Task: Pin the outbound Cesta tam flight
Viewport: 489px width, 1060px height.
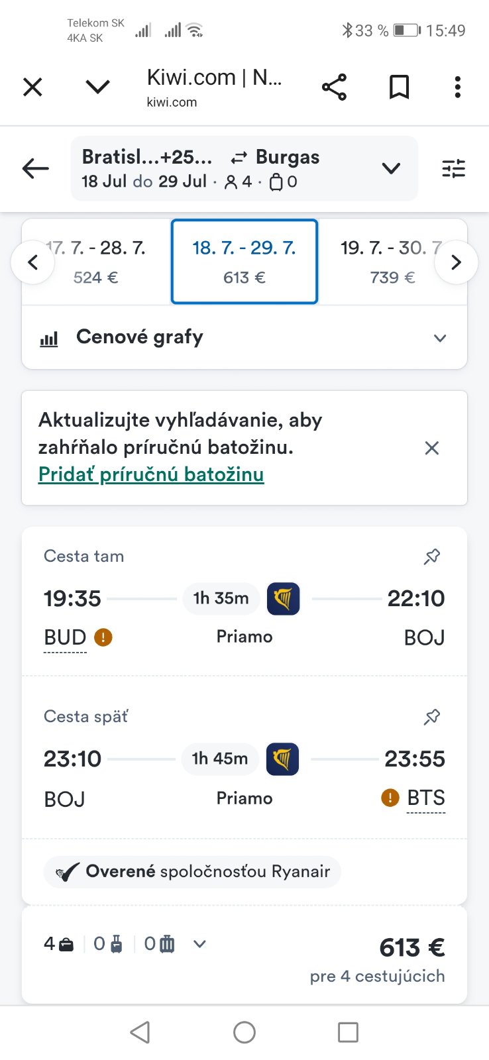Action: coord(432,556)
